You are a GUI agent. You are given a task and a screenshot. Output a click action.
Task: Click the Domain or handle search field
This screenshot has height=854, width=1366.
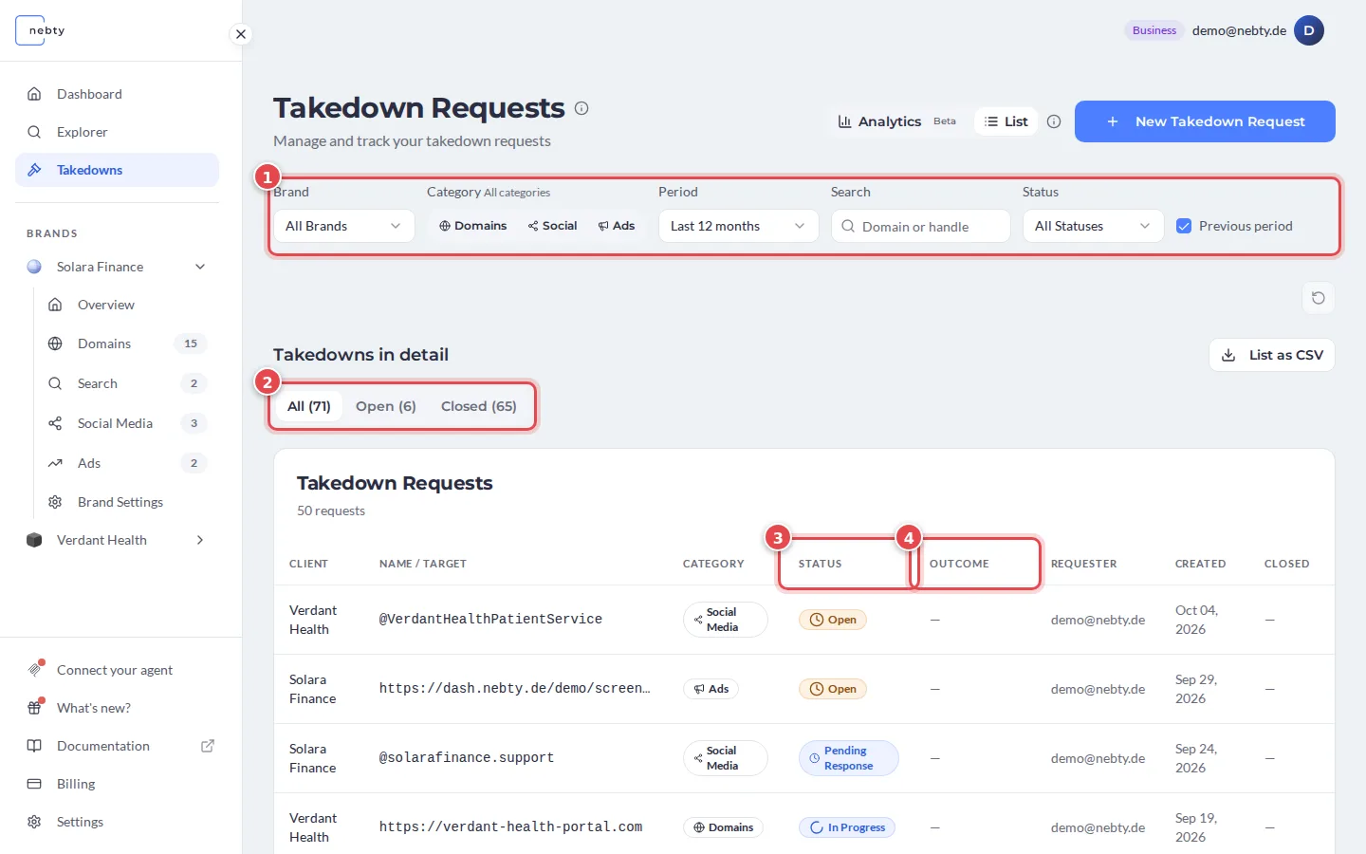(x=920, y=226)
